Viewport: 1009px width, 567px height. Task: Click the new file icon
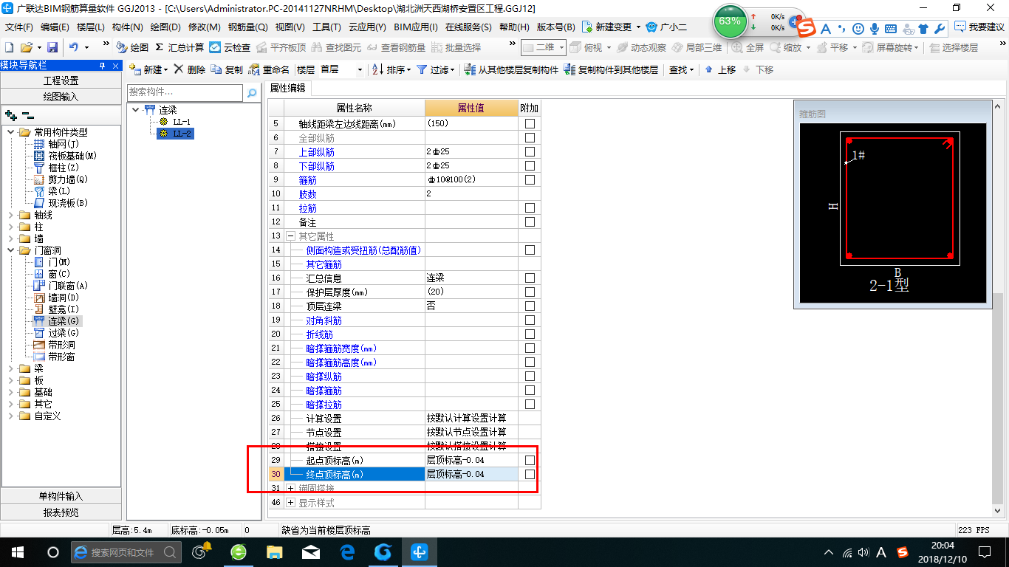pos(10,47)
